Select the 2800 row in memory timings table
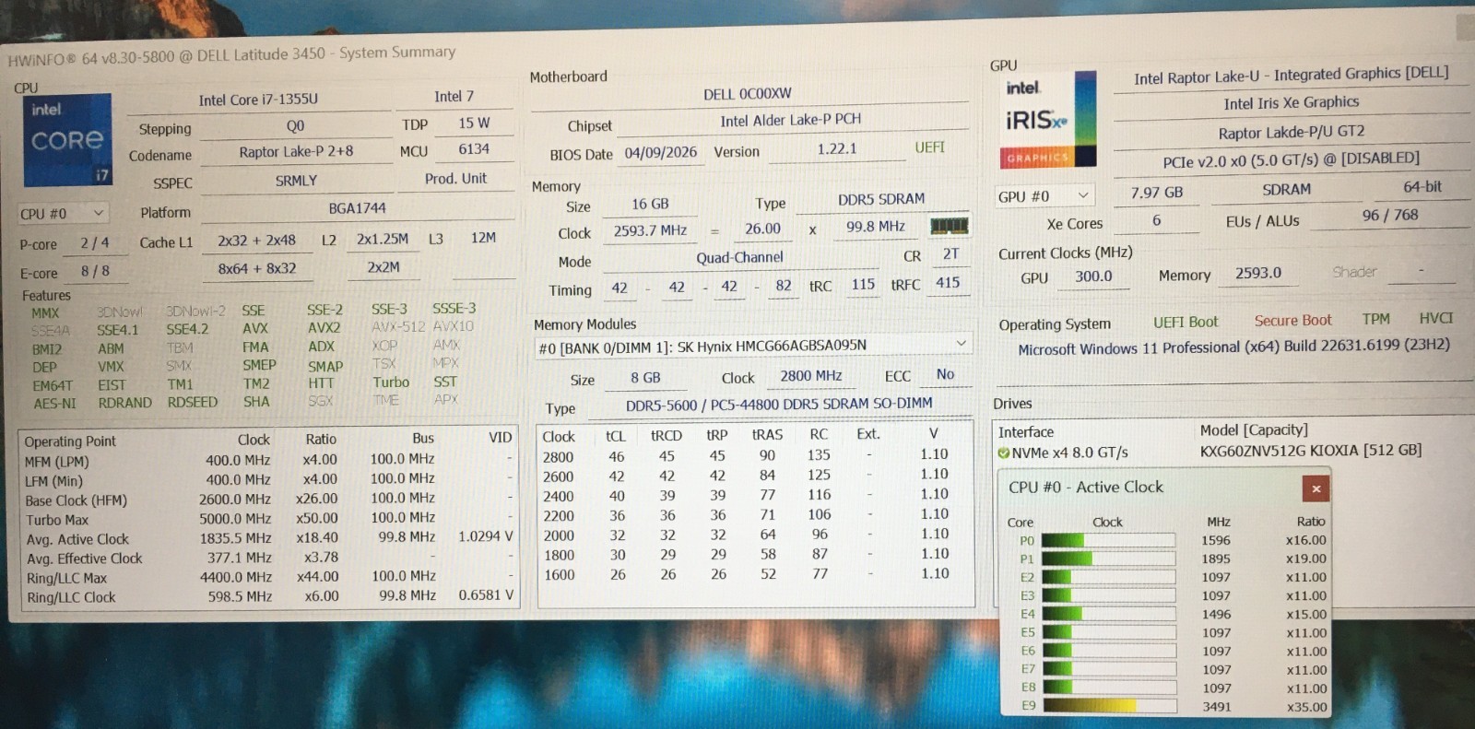Image resolution: width=1475 pixels, height=729 pixels. coord(754,455)
